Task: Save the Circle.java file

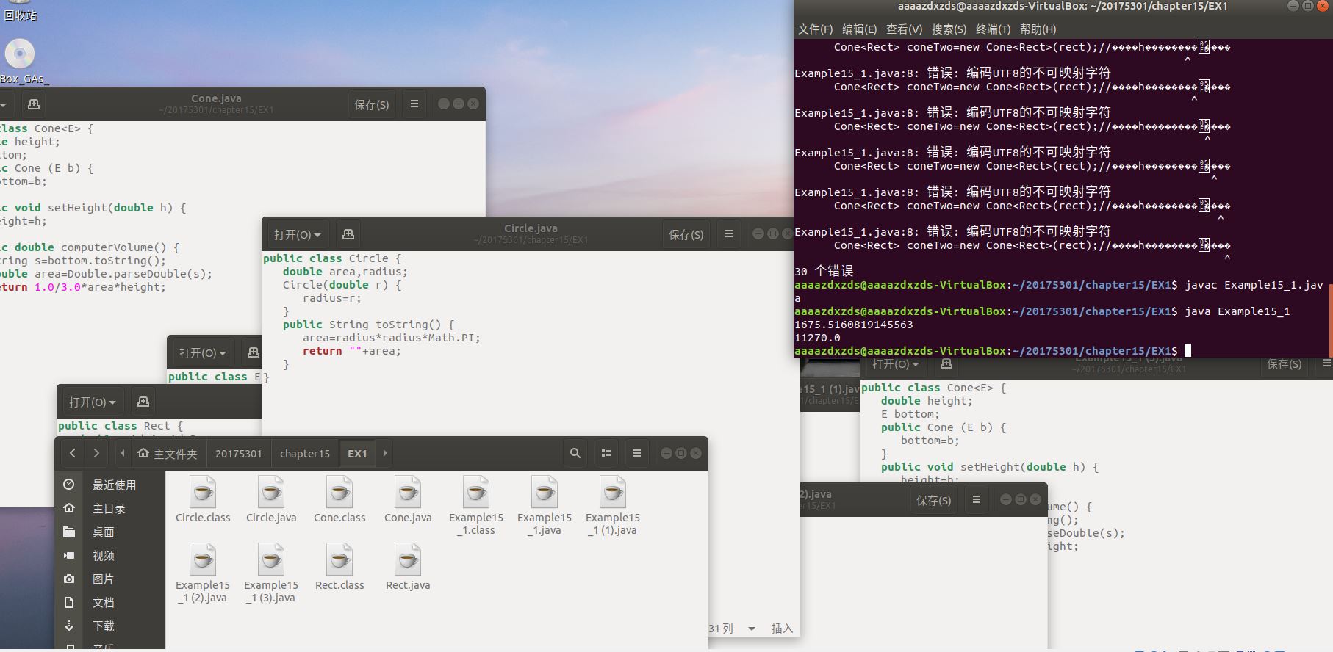Action: tap(686, 234)
